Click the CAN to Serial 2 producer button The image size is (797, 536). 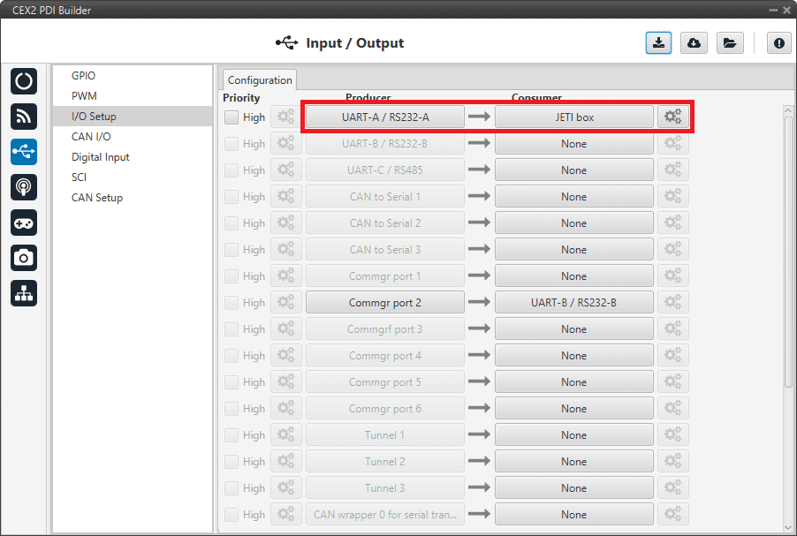tap(384, 223)
